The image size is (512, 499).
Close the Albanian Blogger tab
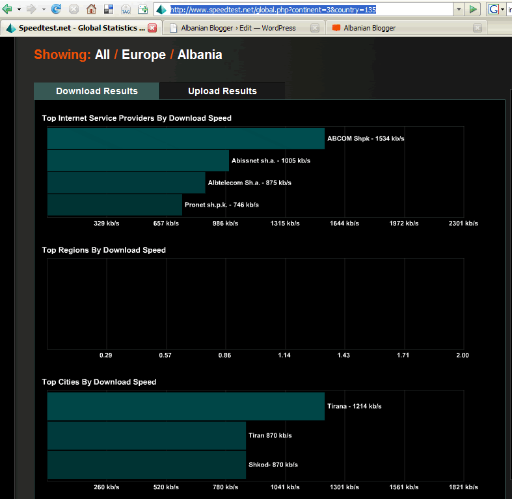pos(478,28)
